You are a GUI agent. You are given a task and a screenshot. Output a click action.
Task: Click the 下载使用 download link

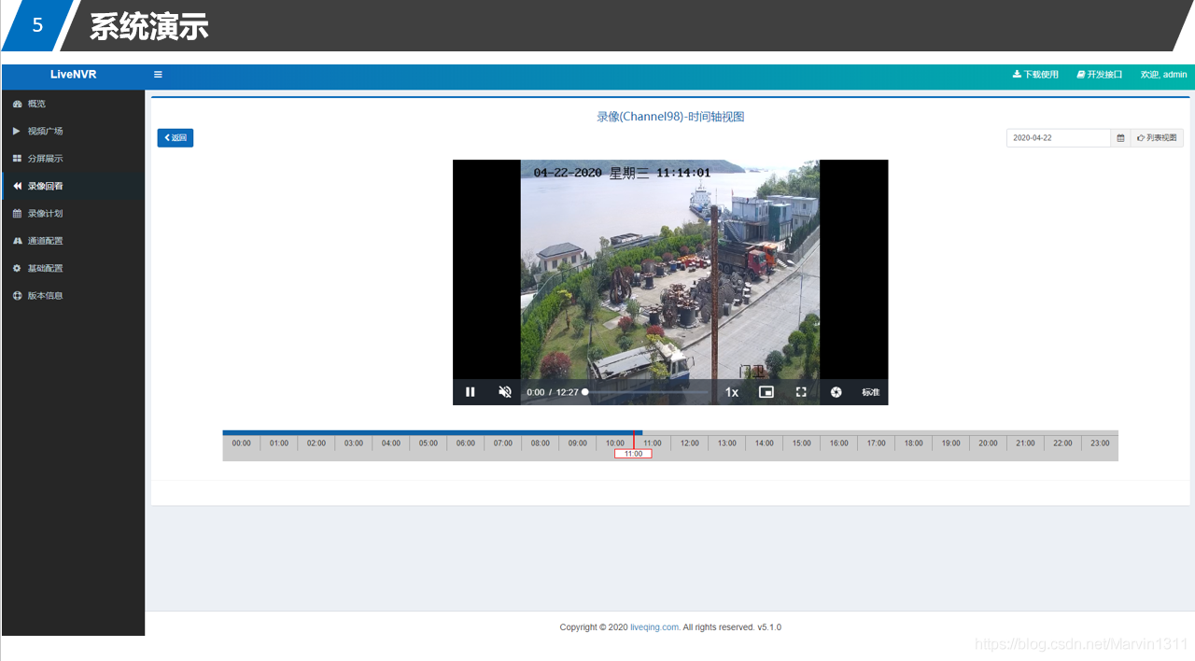(1035, 75)
